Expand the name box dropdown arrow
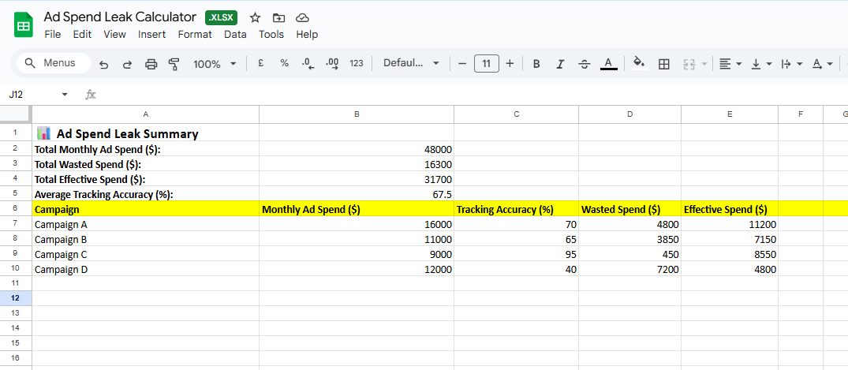This screenshot has height=370, width=848. tap(65, 95)
